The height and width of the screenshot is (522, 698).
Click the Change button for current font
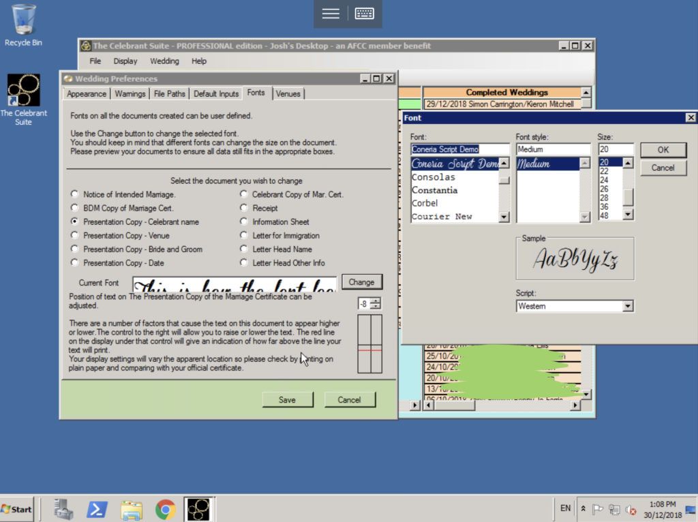pos(361,282)
